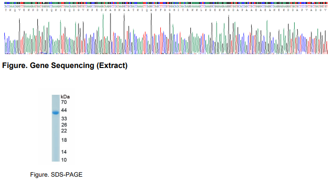Click the word 'Sequencing' in the caption
The width and height of the screenshot is (332, 181).
[73, 66]
